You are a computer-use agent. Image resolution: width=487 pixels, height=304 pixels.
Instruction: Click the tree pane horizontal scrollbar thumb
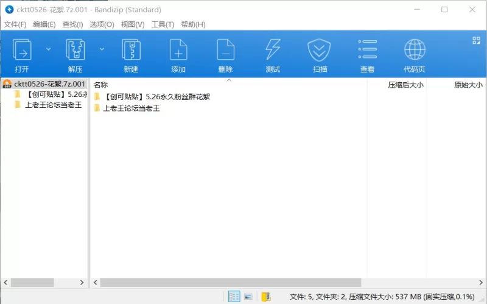click(32, 283)
